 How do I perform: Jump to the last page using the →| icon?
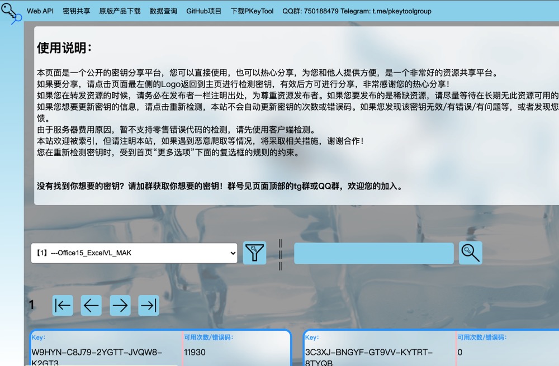coord(148,305)
